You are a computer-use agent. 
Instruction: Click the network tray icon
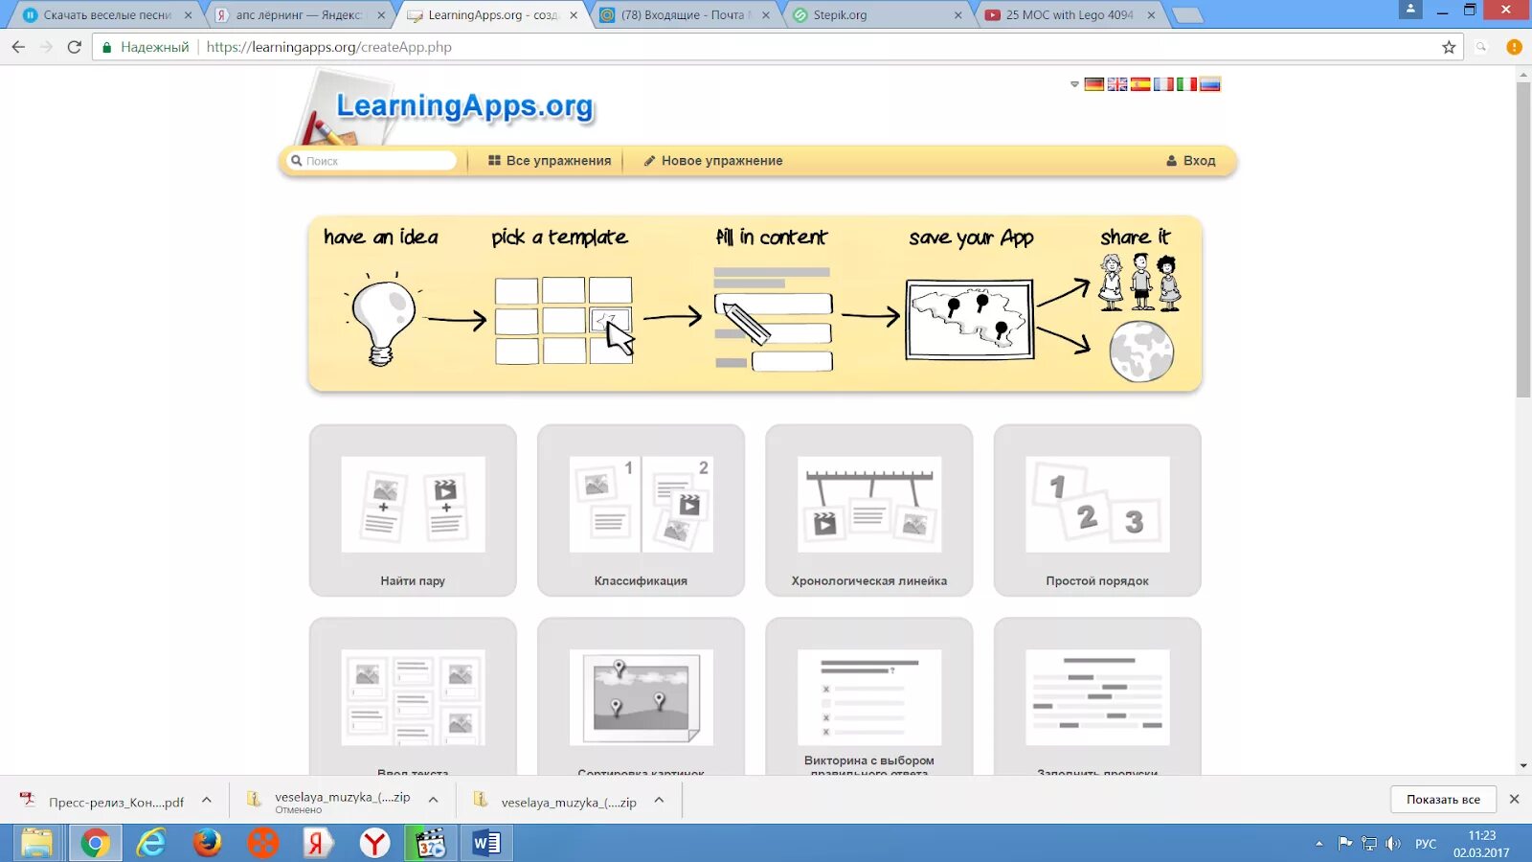coord(1369,844)
